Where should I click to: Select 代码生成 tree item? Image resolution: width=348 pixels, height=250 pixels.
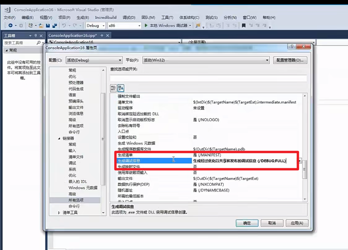coord(76,89)
